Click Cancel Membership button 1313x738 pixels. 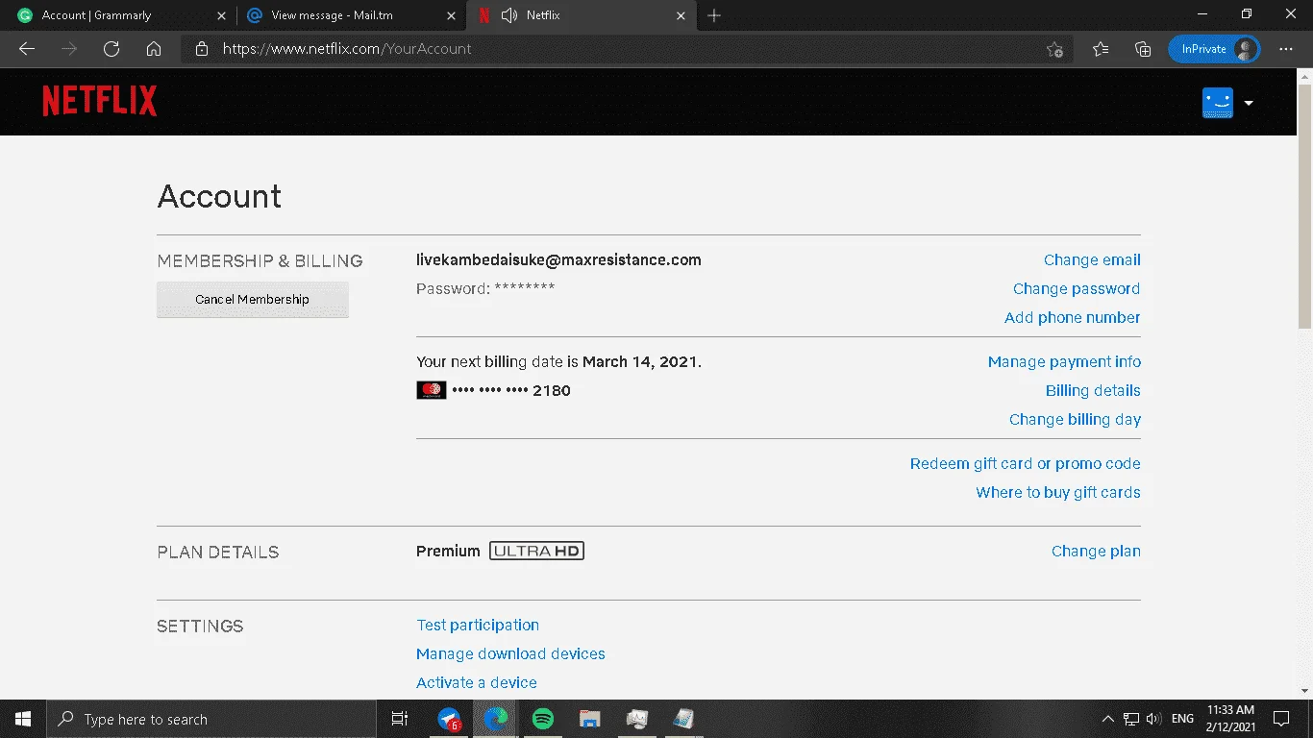pyautogui.click(x=252, y=300)
